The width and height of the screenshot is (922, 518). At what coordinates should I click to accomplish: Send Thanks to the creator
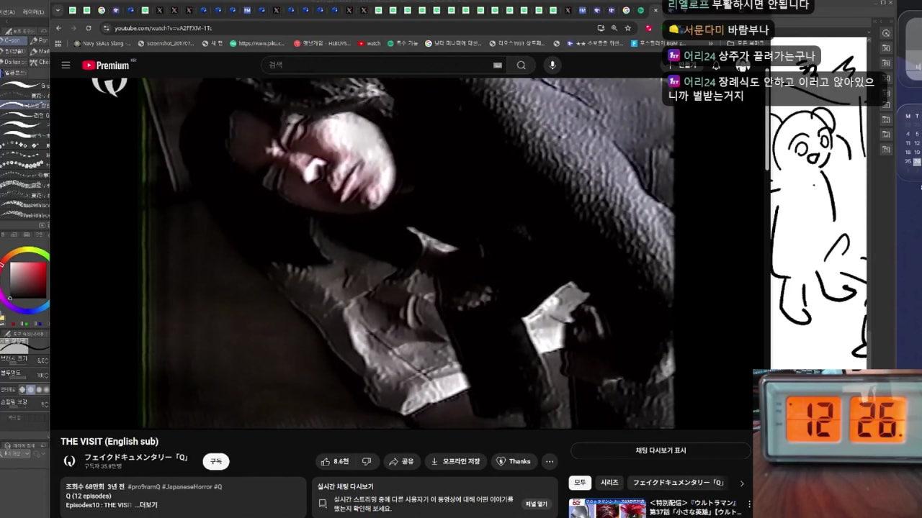click(514, 461)
